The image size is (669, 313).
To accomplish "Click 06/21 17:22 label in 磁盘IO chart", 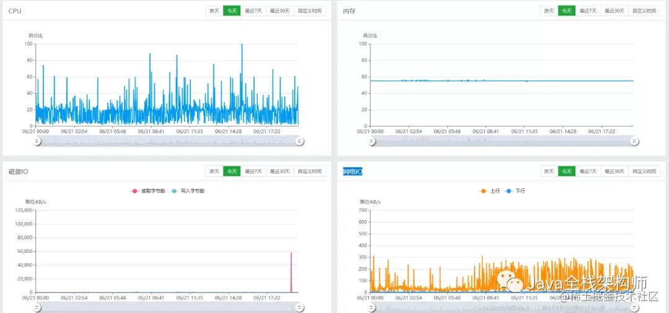I will (x=266, y=298).
